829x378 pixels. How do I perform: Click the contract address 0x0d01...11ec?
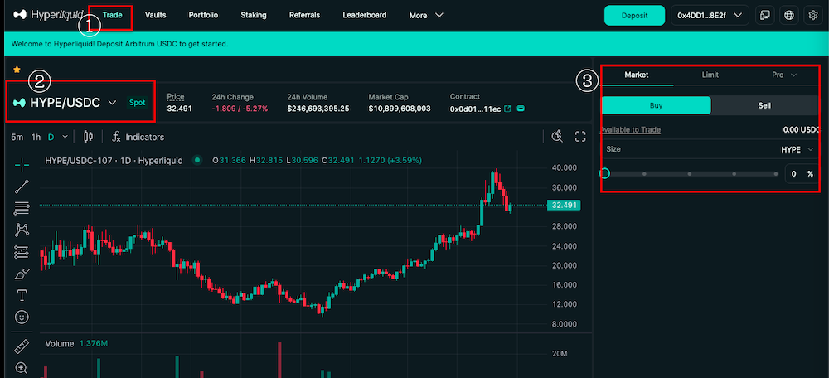tap(475, 109)
